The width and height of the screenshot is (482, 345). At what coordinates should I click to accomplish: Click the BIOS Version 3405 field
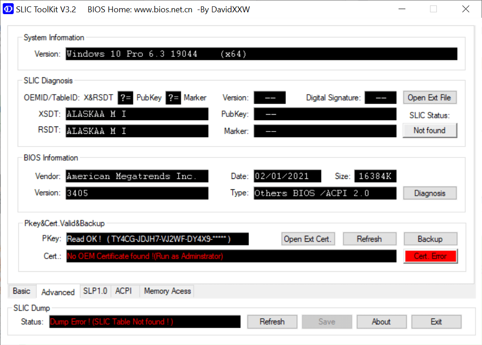point(137,193)
